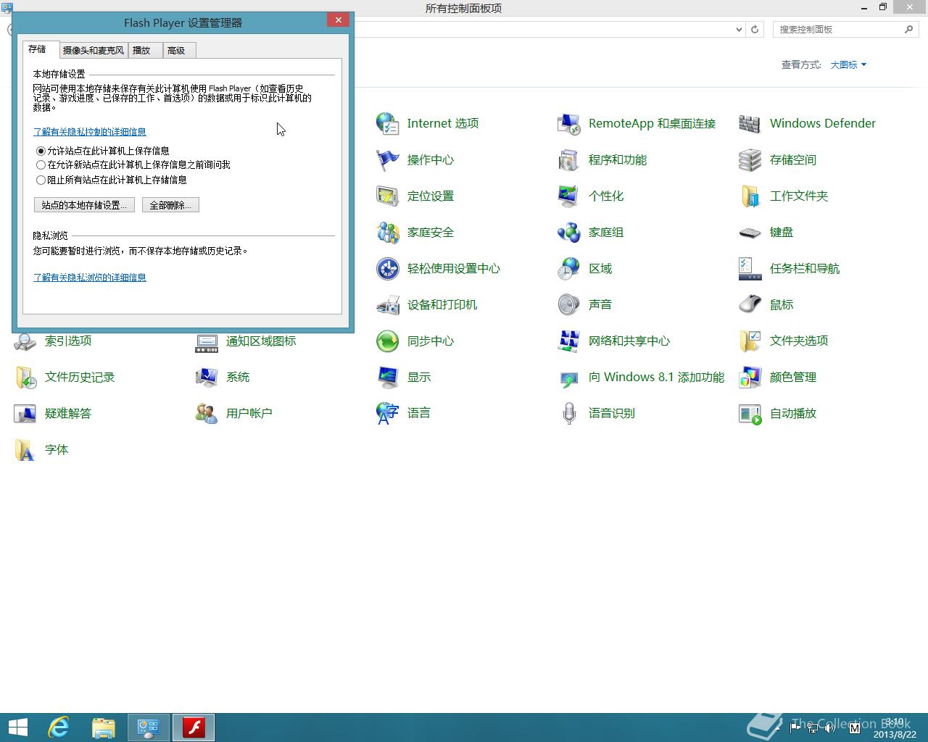
Task: Switch to the 摄像头和麦克风 tab
Action: [x=94, y=50]
